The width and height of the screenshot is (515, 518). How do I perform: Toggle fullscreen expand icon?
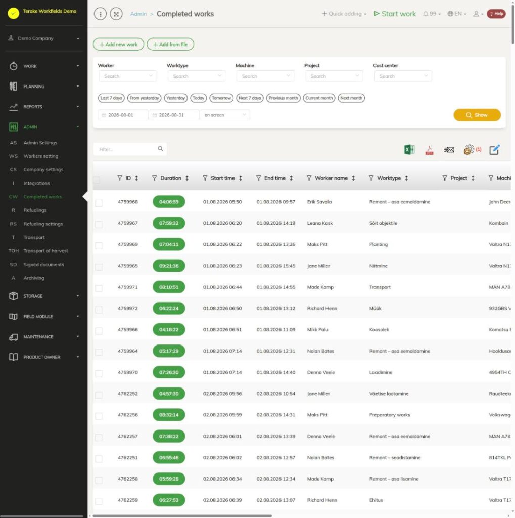tap(116, 14)
